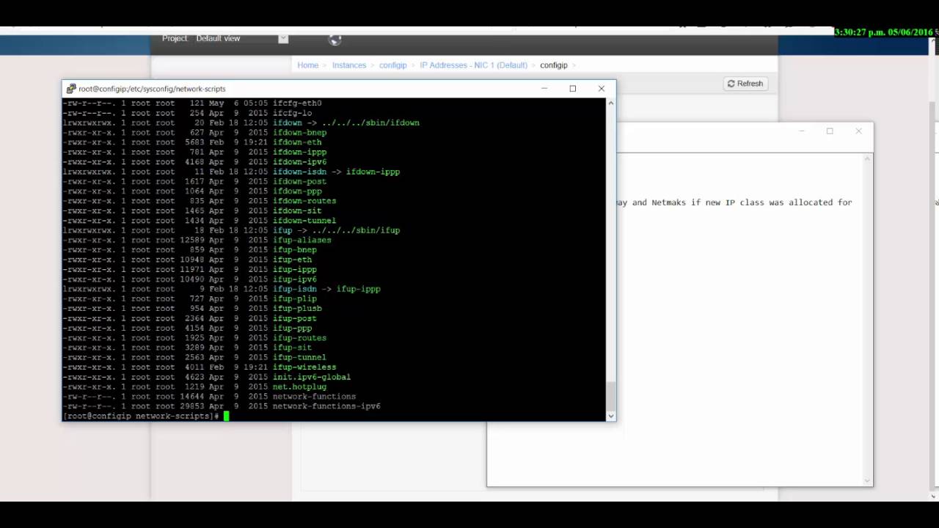
Task: Click the init.ipv6-global entry
Action: point(312,377)
